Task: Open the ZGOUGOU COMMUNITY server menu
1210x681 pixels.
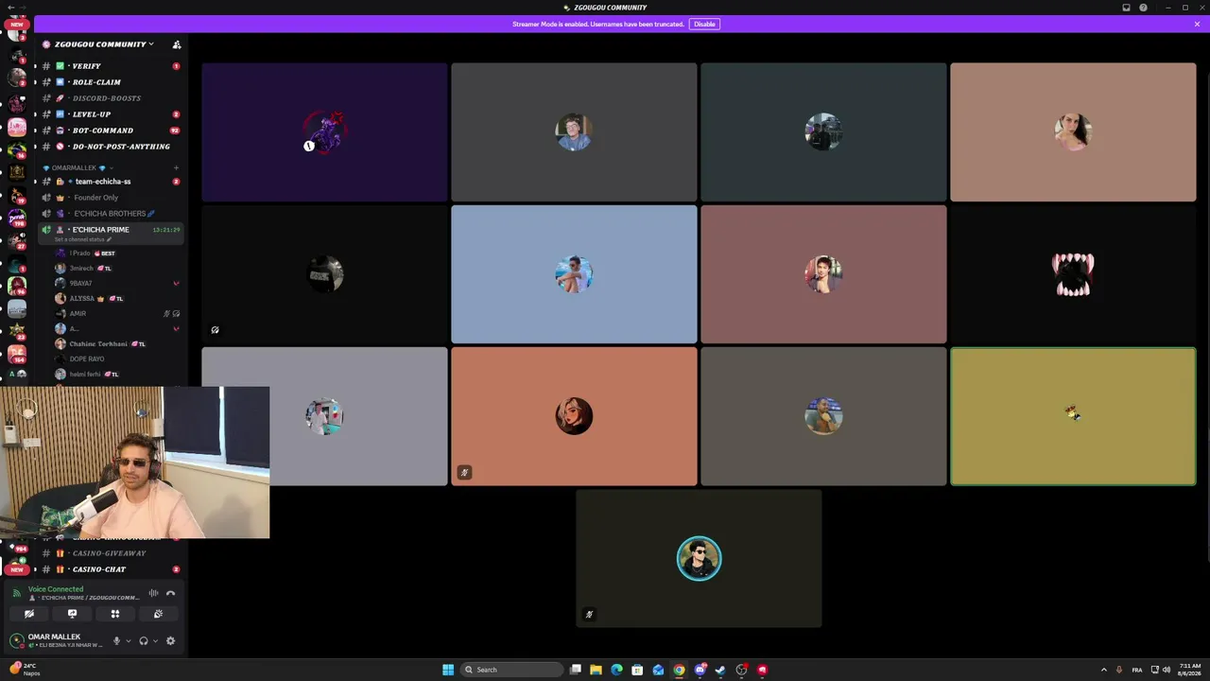Action: point(99,44)
